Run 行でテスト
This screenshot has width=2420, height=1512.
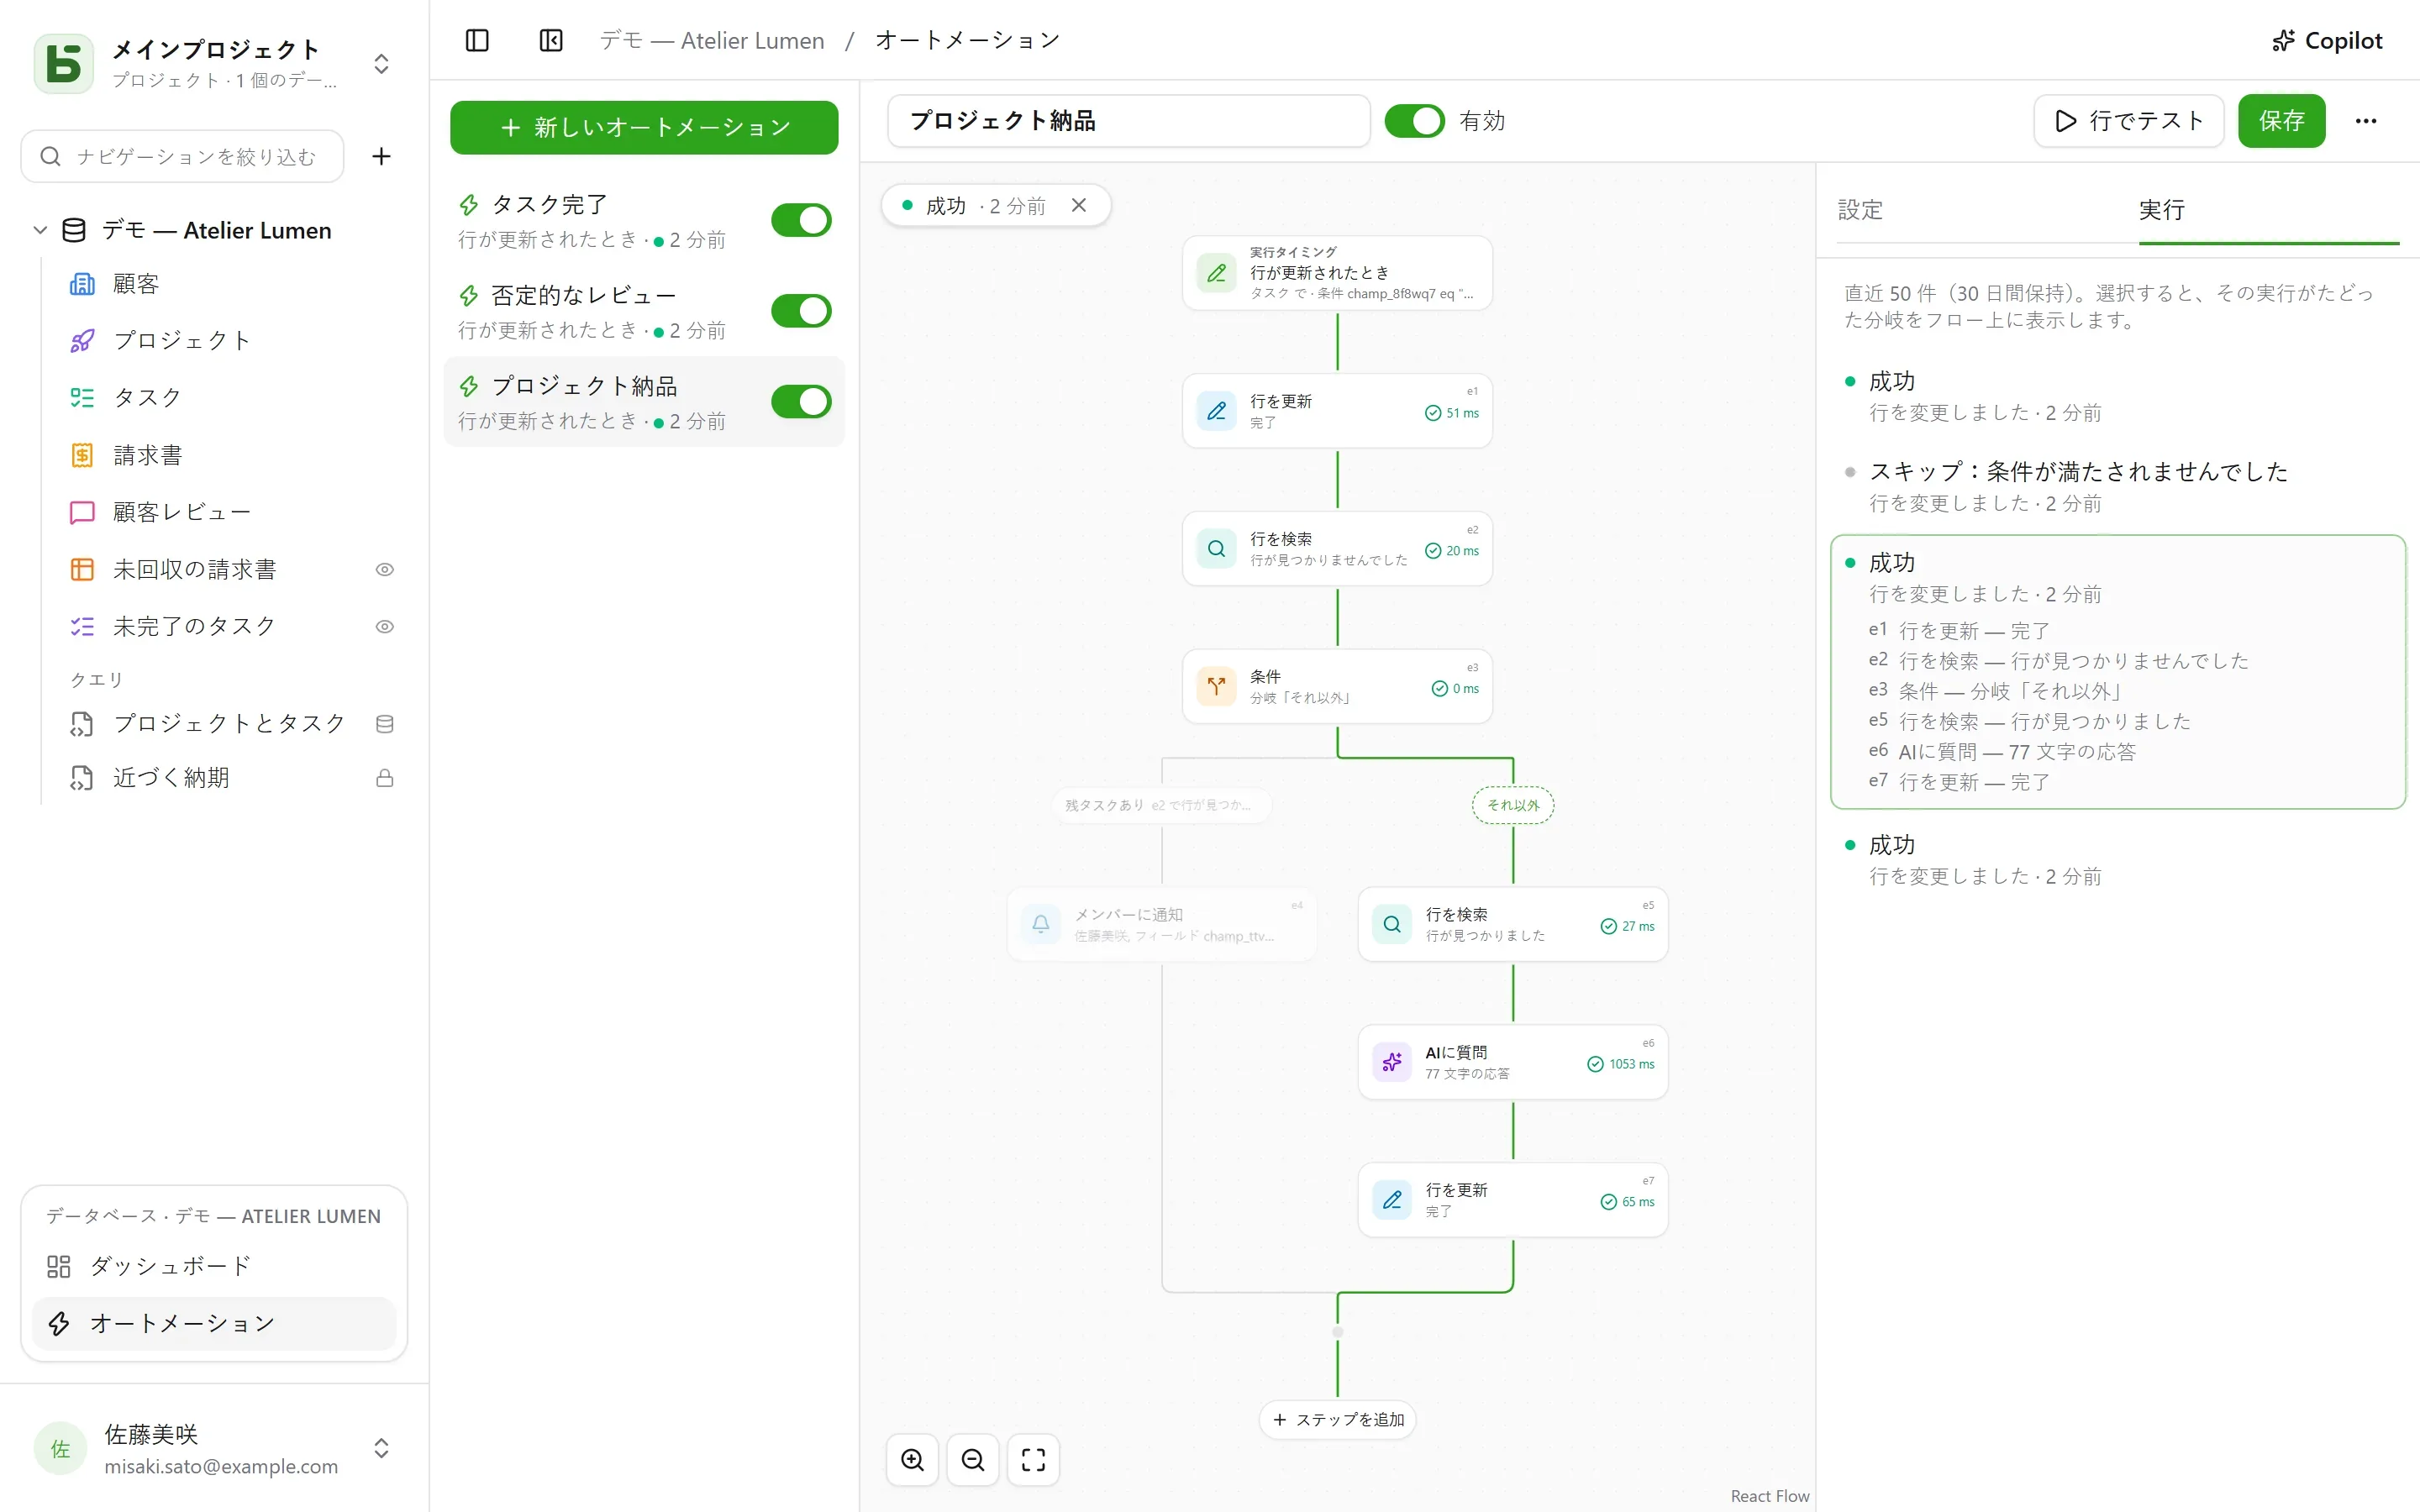pos(2128,121)
